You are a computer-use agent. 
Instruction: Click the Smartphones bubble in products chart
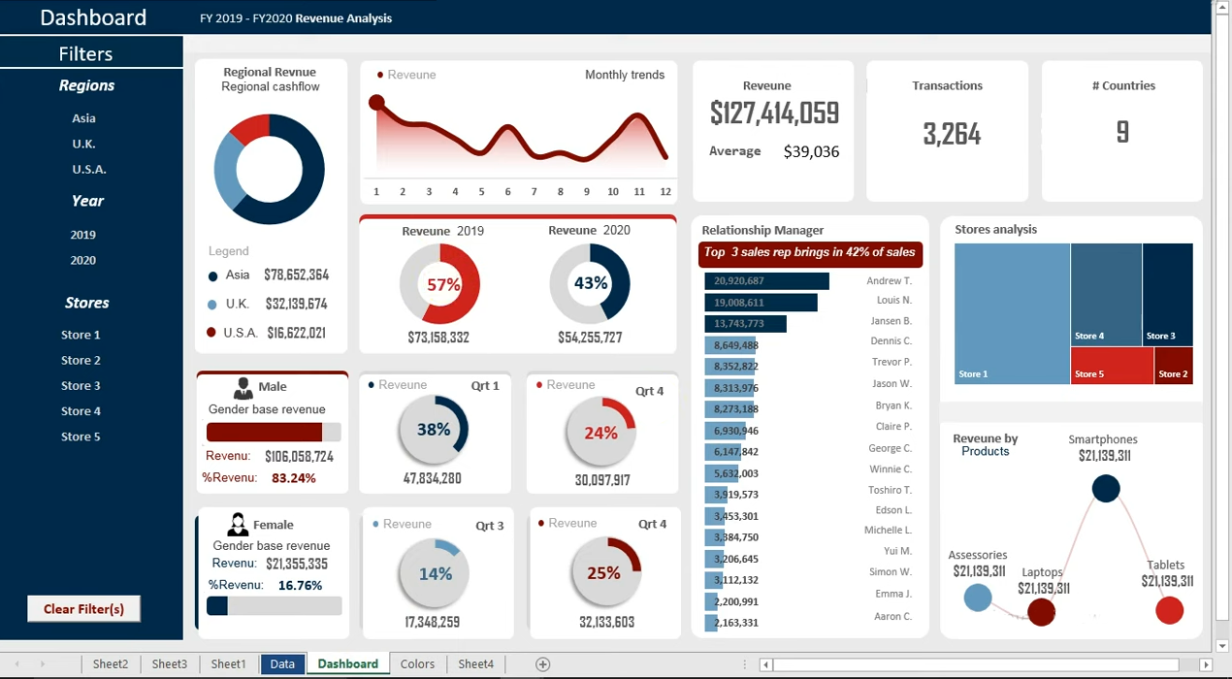1106,488
